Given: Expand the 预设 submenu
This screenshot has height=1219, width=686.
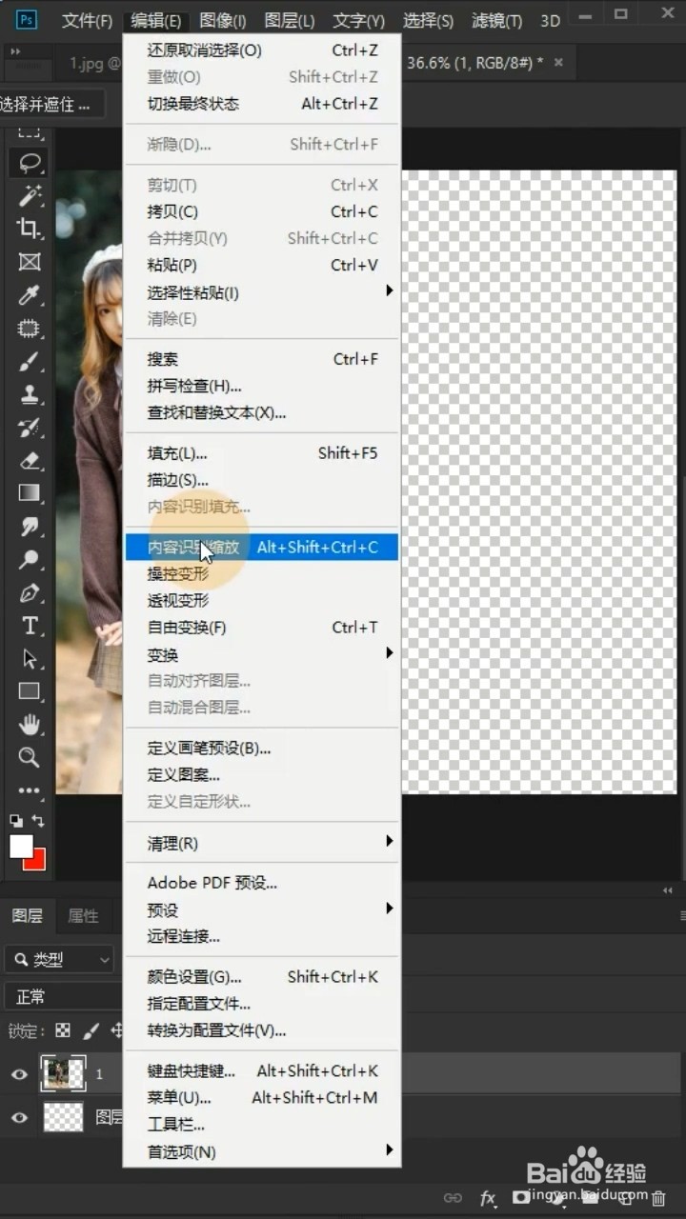Looking at the screenshot, I should tap(262, 909).
